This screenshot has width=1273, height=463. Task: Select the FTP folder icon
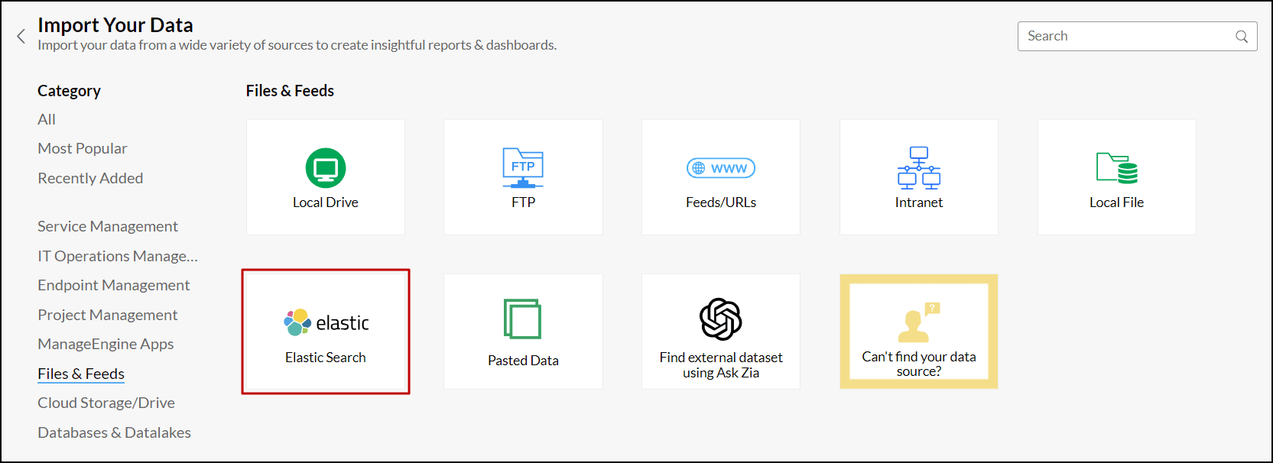click(523, 168)
